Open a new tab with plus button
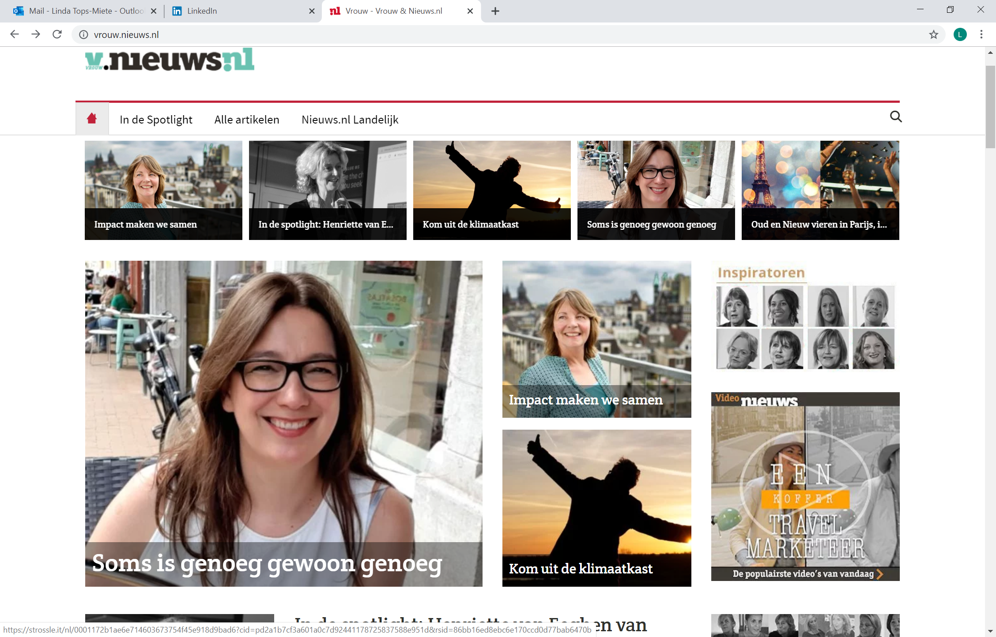Viewport: 996px width, 637px height. coord(495,11)
